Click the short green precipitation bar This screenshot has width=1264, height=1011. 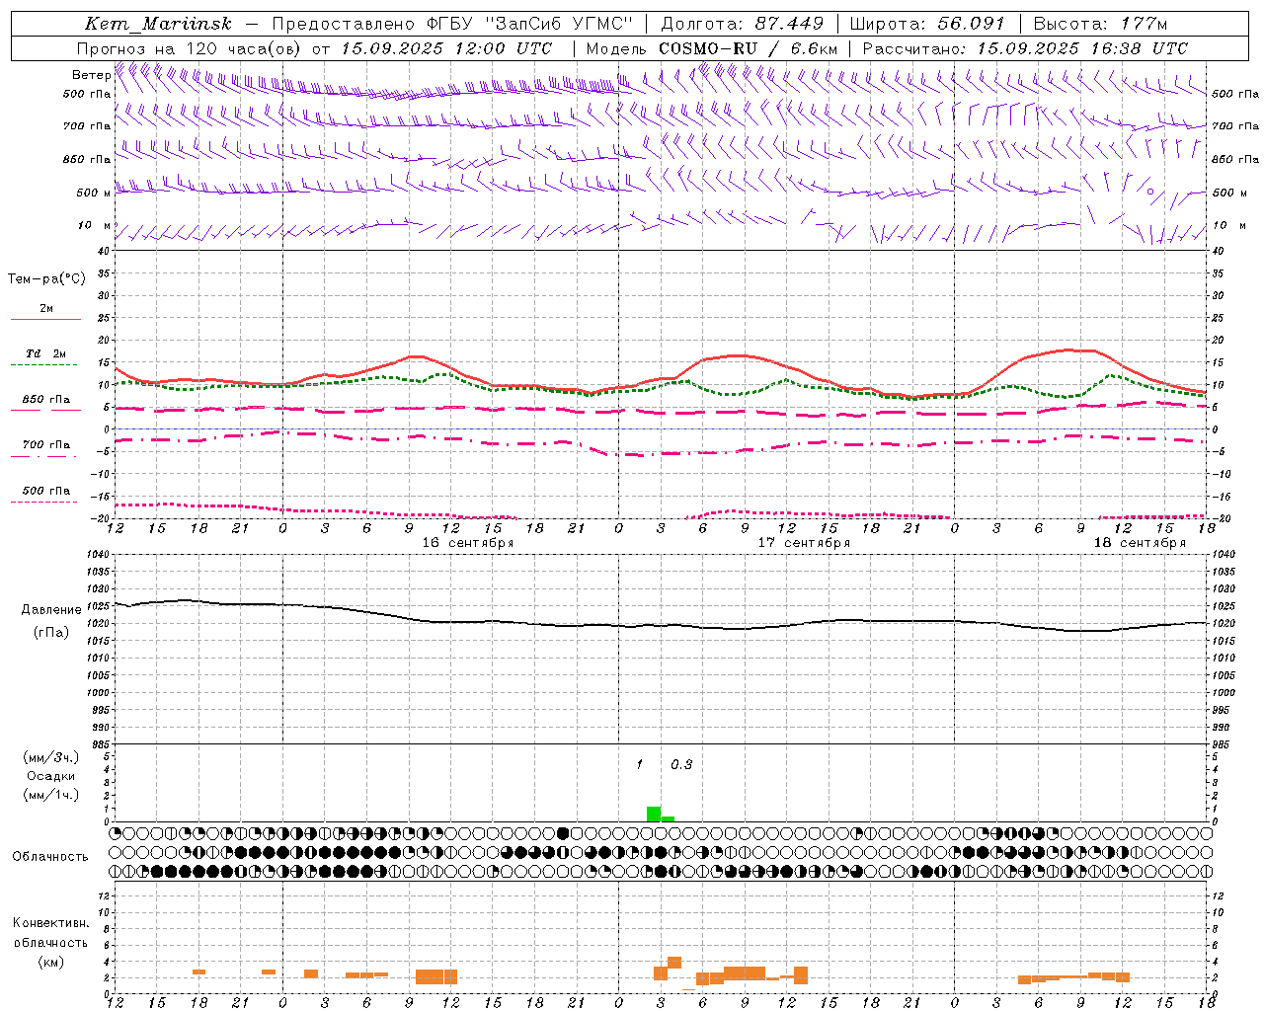tap(668, 819)
